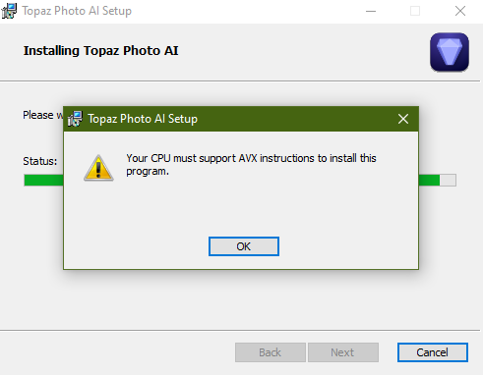Click the partly hidden Please wait text
This screenshot has width=483, height=375.
[x=42, y=115]
